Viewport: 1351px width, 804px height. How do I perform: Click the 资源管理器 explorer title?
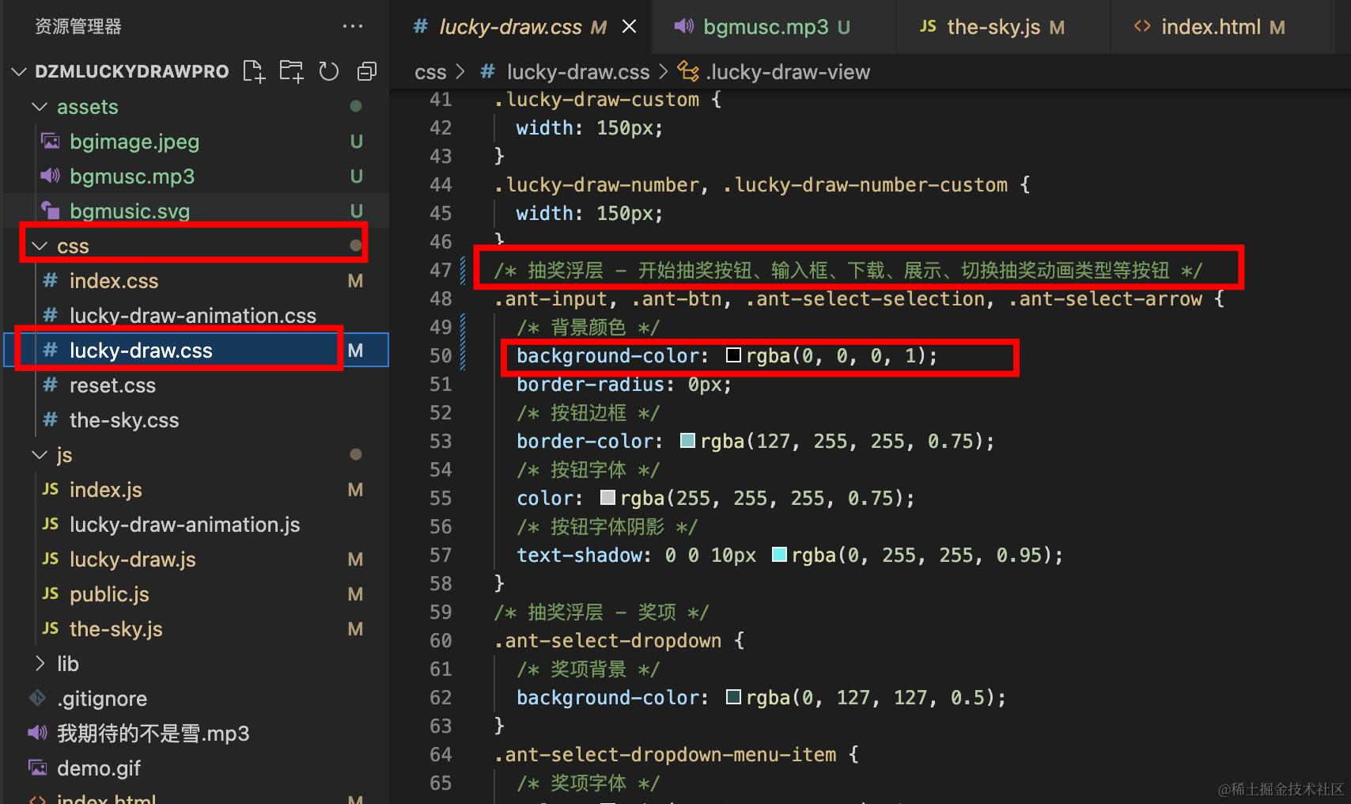pos(78,27)
